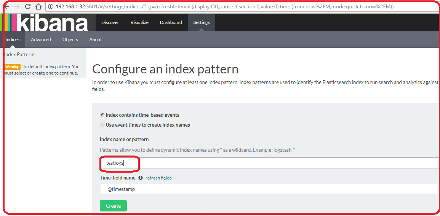Screen dimensions: 440x216
Task: Switch to the Advanced sub-tab
Action: tap(41, 40)
